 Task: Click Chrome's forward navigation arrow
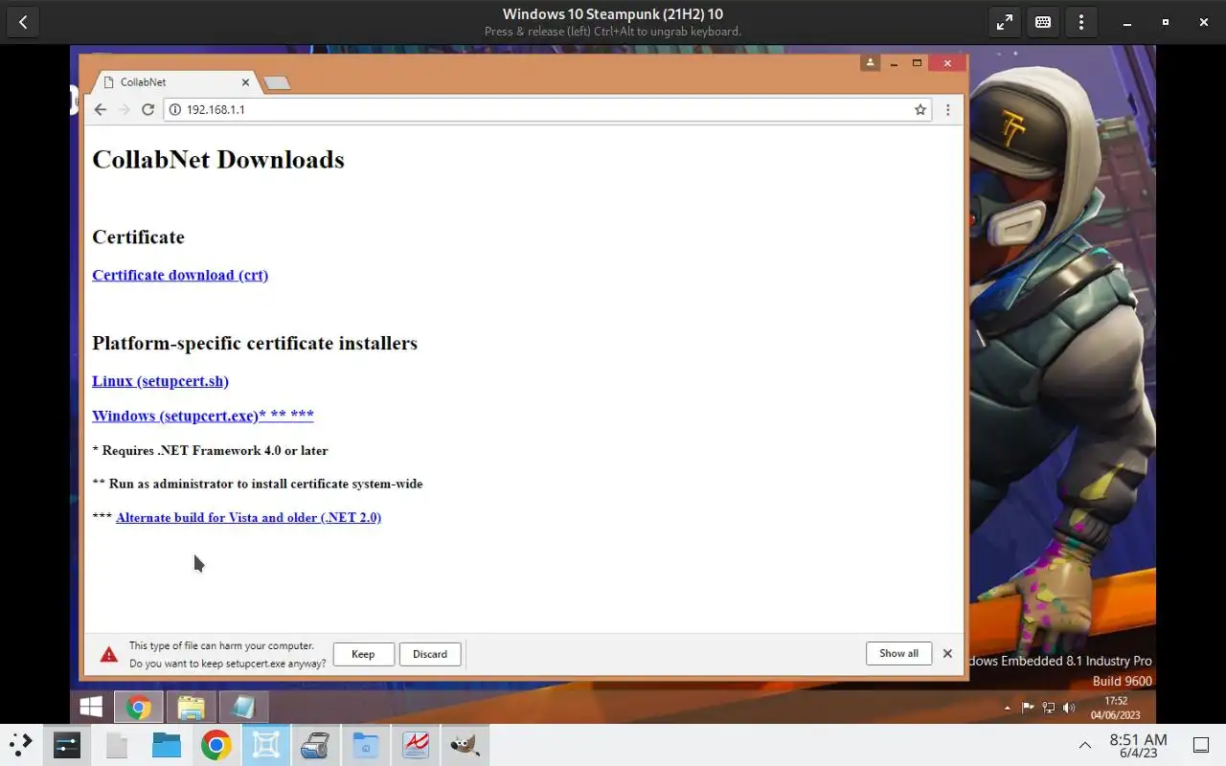pyautogui.click(x=124, y=110)
